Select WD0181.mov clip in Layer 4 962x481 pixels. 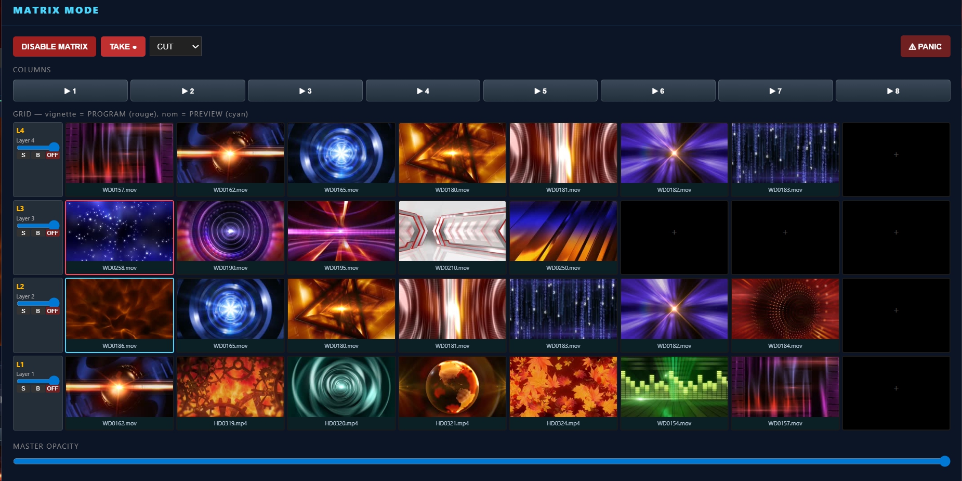click(x=563, y=160)
